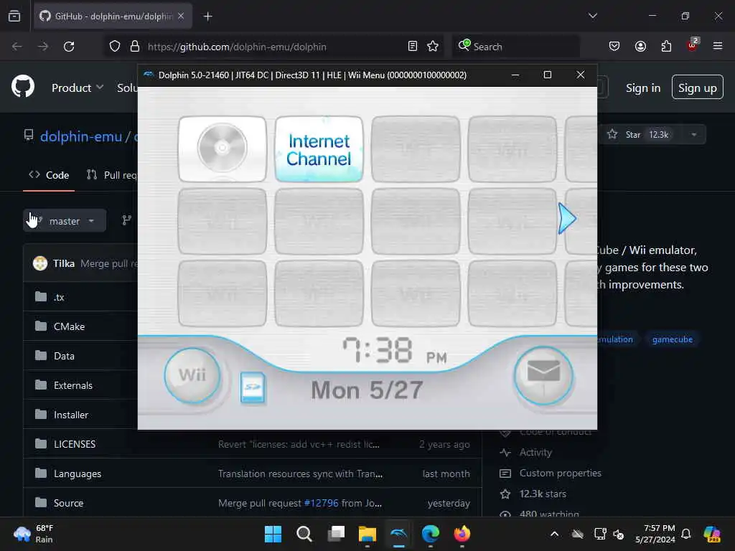This screenshot has width=735, height=551.
Task: Switch to Dolphin taskbar icon
Action: (x=398, y=534)
